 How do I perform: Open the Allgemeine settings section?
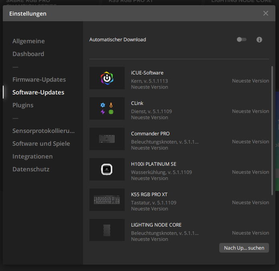point(28,41)
